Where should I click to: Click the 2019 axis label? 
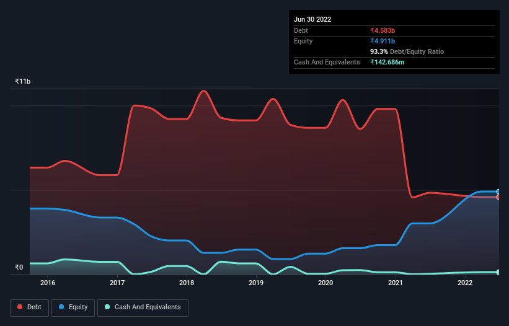coord(256,283)
